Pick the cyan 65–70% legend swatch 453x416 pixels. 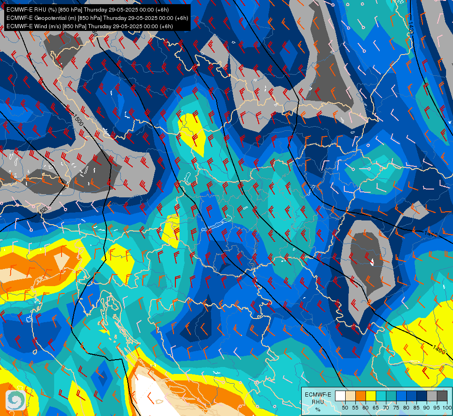[x=381, y=396]
